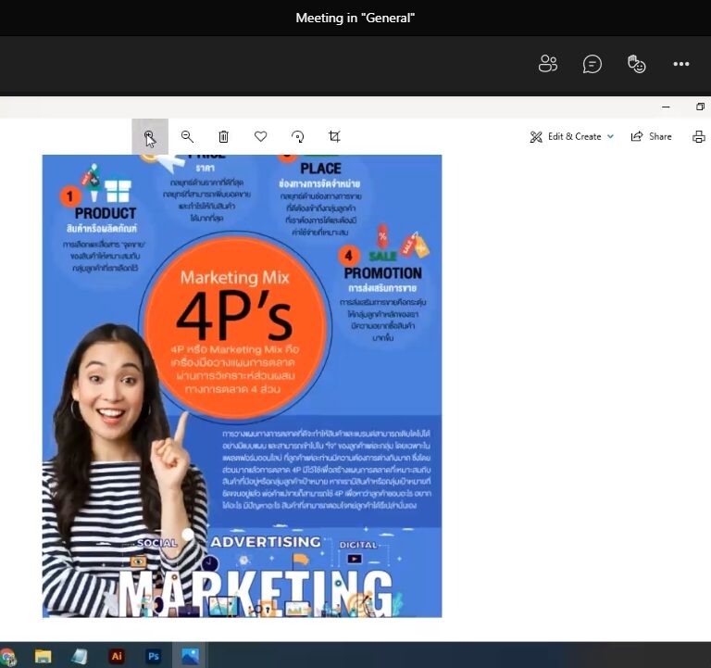Image resolution: width=711 pixels, height=668 pixels.
Task: Print the photo
Action: click(699, 136)
